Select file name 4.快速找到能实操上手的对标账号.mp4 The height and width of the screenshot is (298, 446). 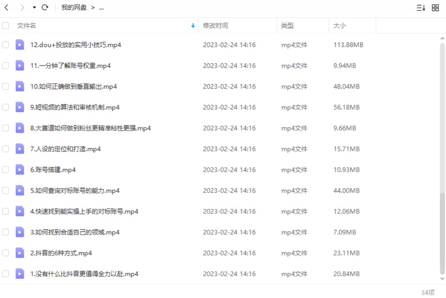[84, 211]
